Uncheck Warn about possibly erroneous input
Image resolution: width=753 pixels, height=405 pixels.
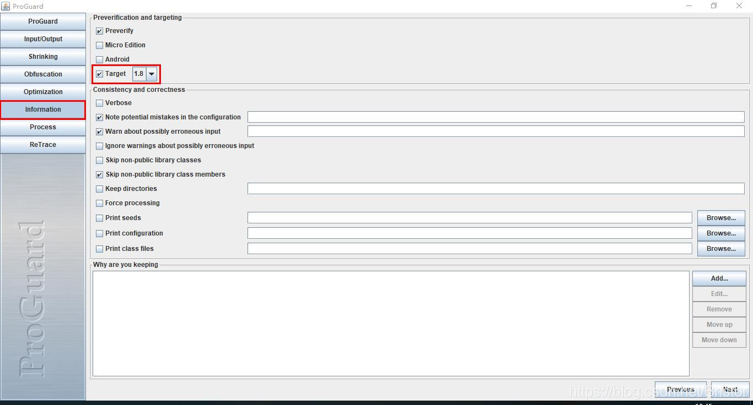99,132
